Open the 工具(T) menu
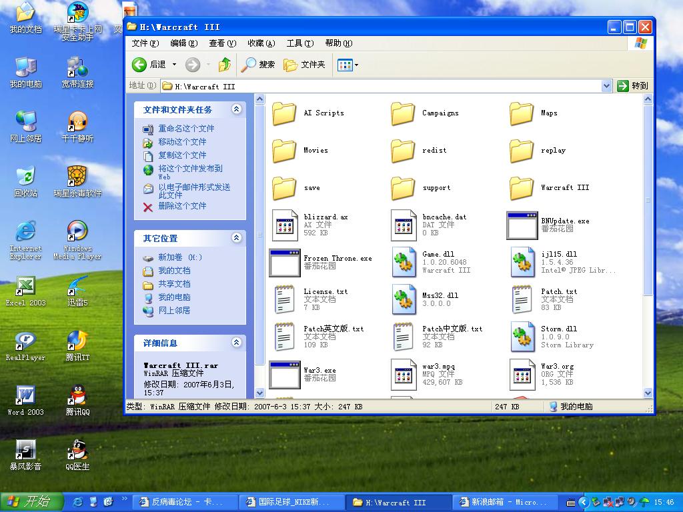The image size is (683, 512). pos(300,43)
